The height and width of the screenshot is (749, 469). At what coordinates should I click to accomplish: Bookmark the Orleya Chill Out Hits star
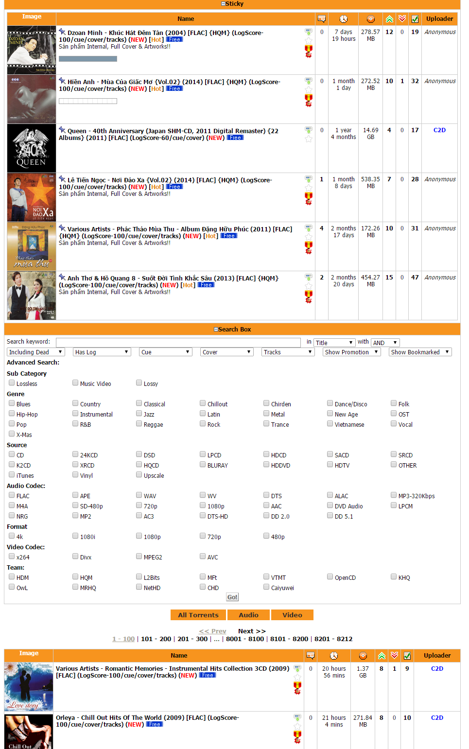point(297,726)
